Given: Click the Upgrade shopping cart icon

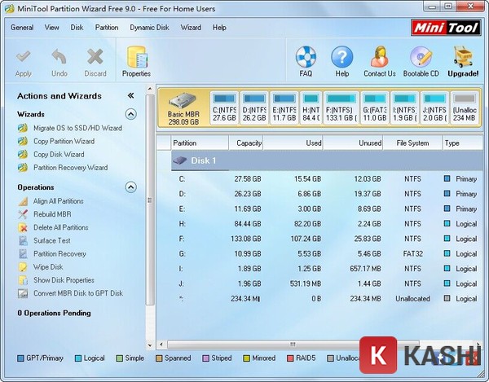Looking at the screenshot, I should pyautogui.click(x=463, y=57).
